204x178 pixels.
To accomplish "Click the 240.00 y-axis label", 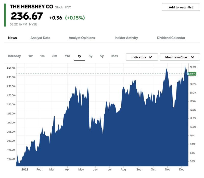I will point(11,68).
